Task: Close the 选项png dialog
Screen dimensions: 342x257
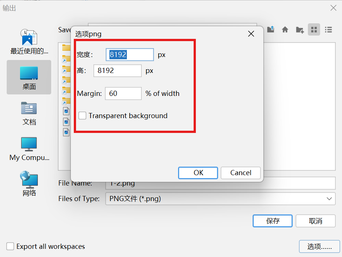Action: [x=251, y=34]
